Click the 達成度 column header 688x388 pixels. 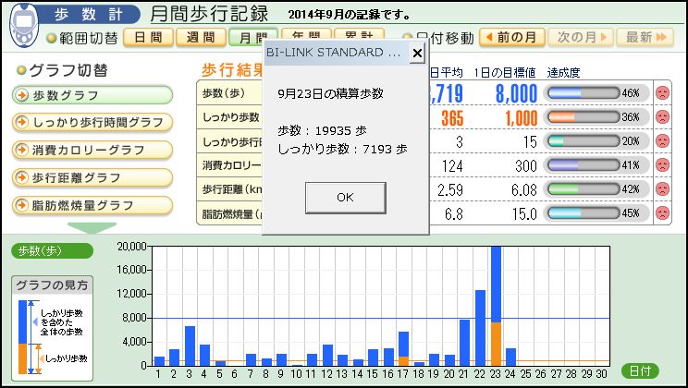coord(563,73)
